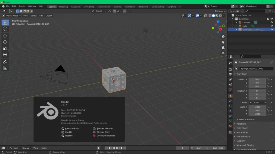Choose the Move tool
The width and height of the screenshot is (275, 154).
click(5, 36)
